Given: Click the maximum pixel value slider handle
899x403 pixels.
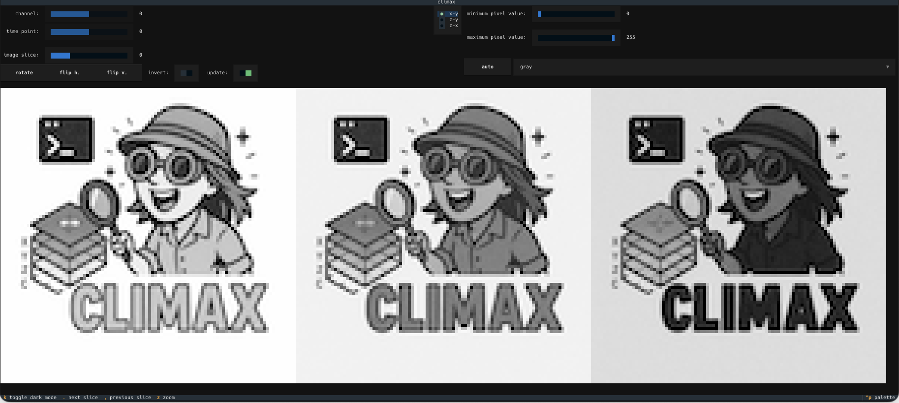Looking at the screenshot, I should click(x=613, y=38).
